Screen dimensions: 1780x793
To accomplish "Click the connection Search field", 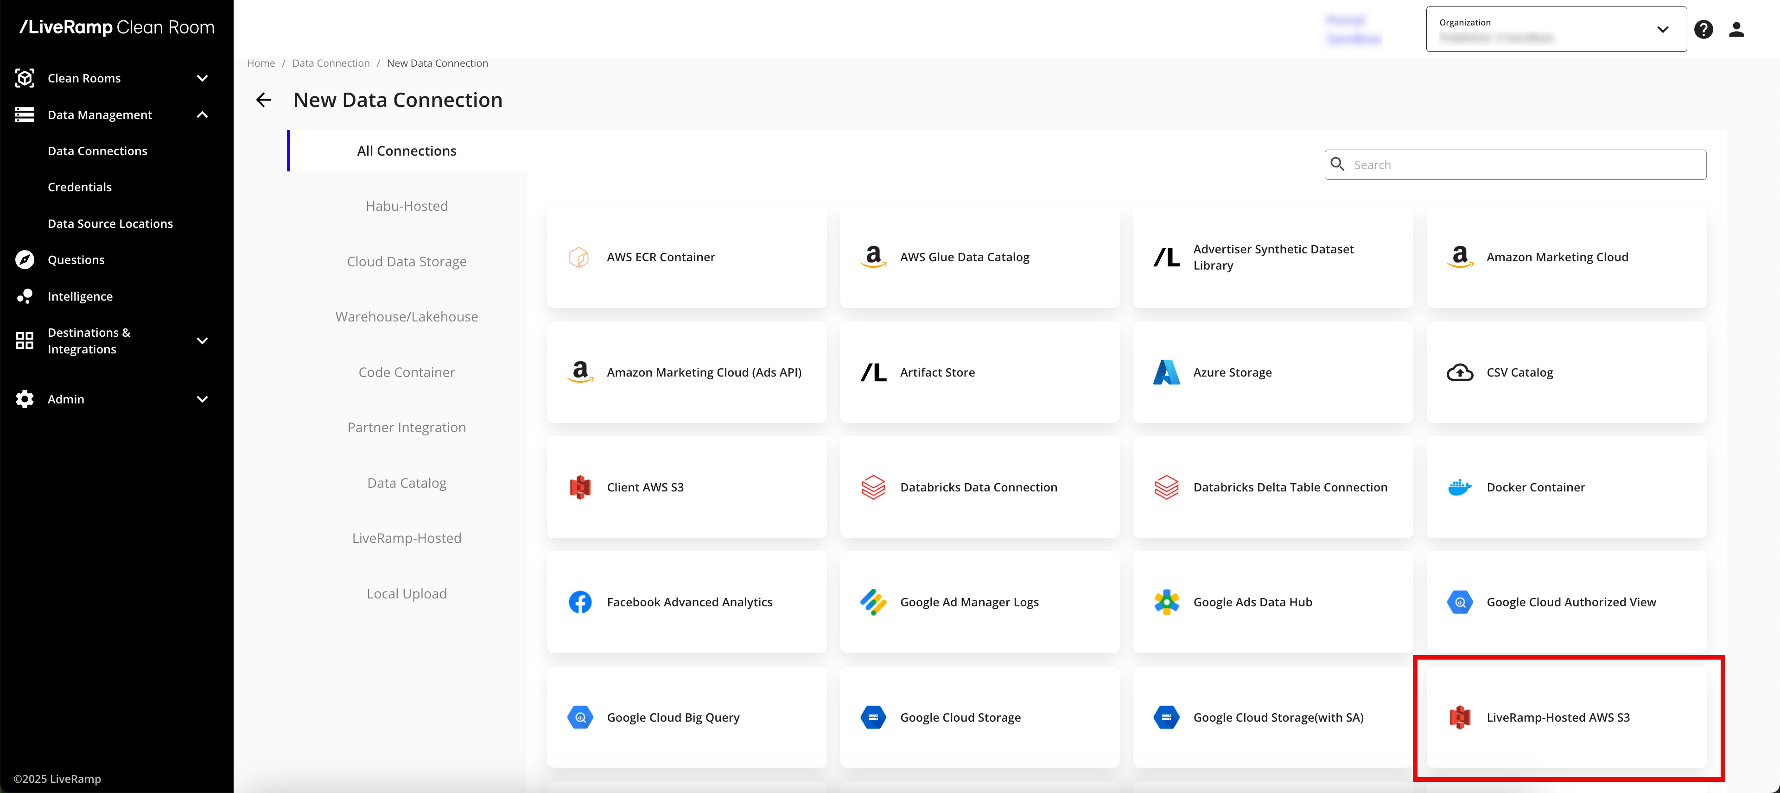I will (x=1525, y=165).
